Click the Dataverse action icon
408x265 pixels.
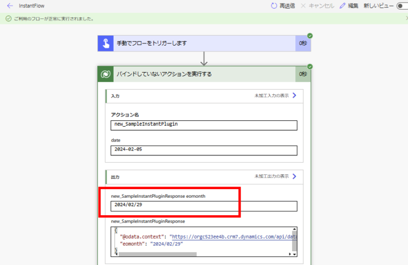[x=106, y=74]
